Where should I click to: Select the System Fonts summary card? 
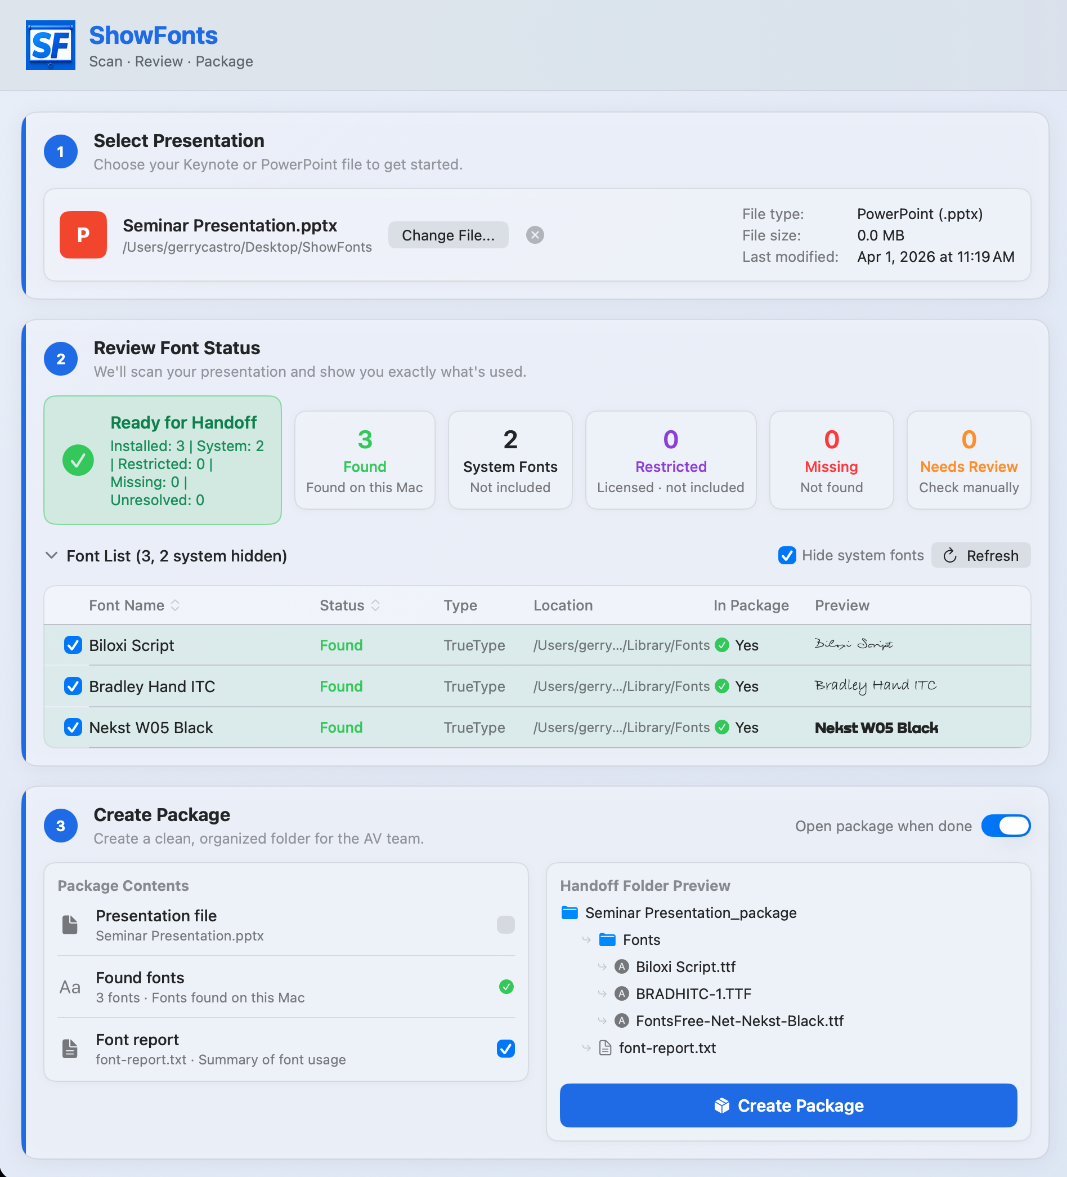coord(510,460)
